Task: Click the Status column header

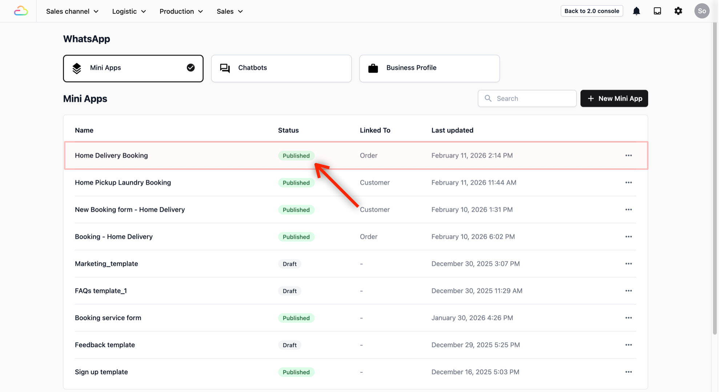Action: [x=288, y=130]
